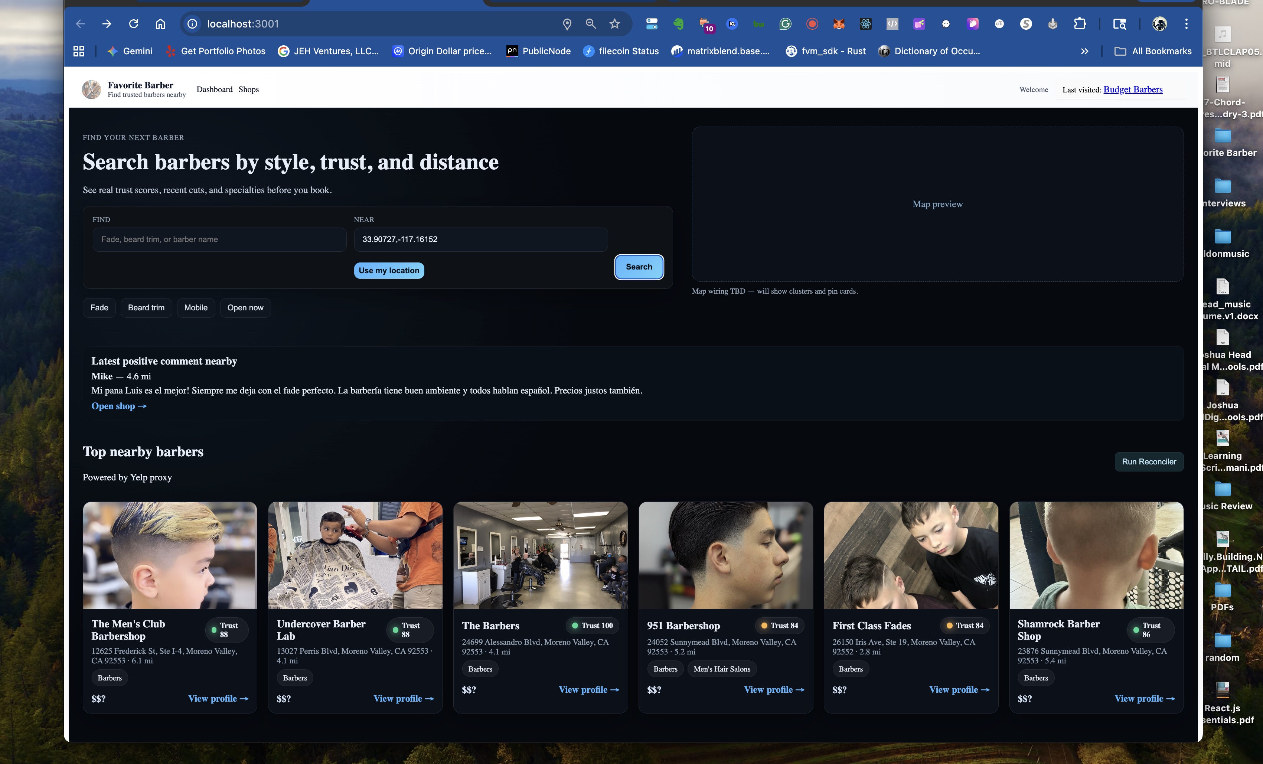The height and width of the screenshot is (764, 1263).
Task: Click the browser reload icon
Action: [x=134, y=23]
